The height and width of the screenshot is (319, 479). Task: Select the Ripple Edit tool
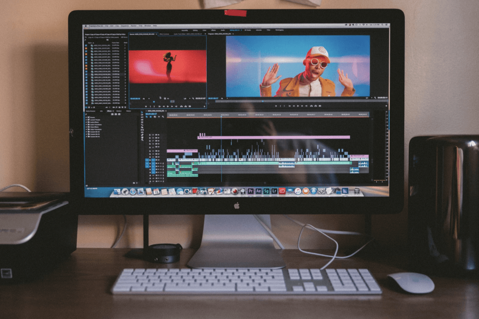tap(142, 120)
